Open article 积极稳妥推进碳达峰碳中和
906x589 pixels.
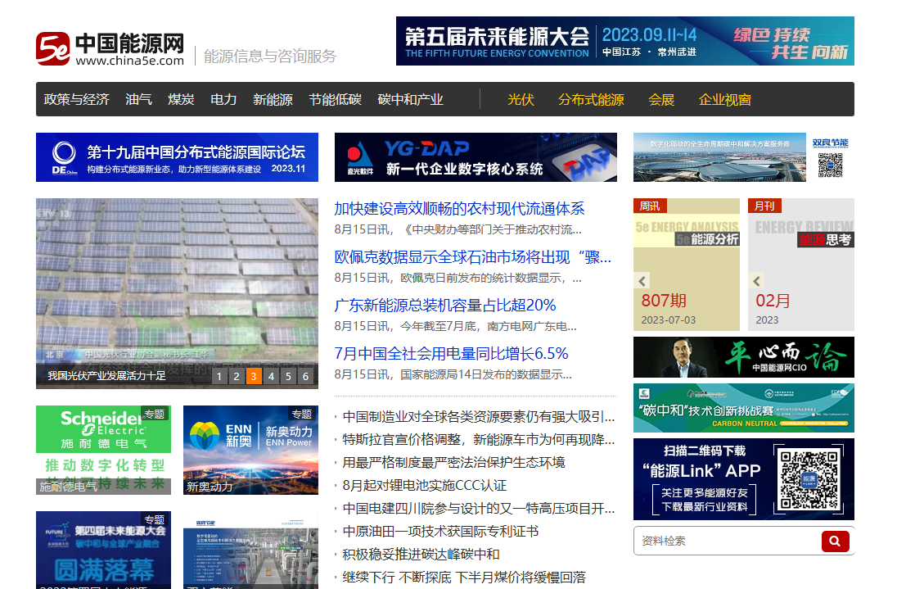coord(421,555)
